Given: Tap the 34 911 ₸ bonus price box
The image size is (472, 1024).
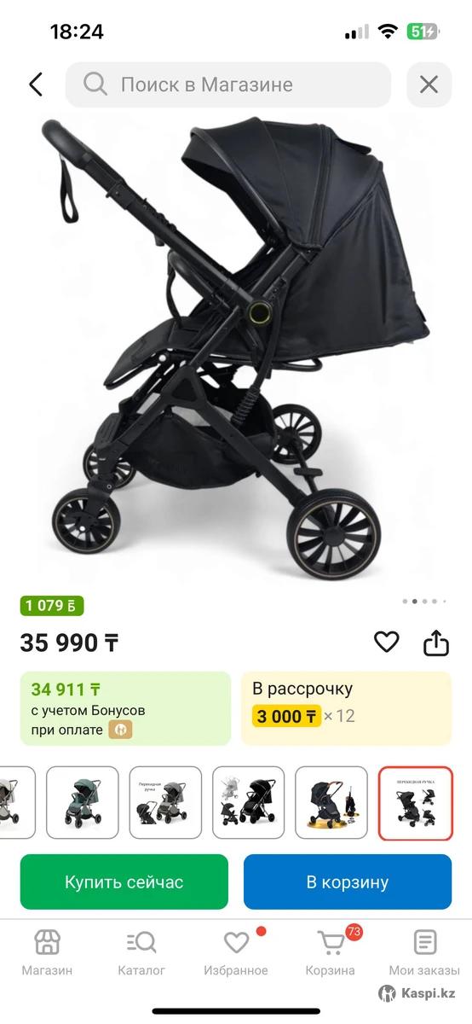Looking at the screenshot, I should click(125, 708).
